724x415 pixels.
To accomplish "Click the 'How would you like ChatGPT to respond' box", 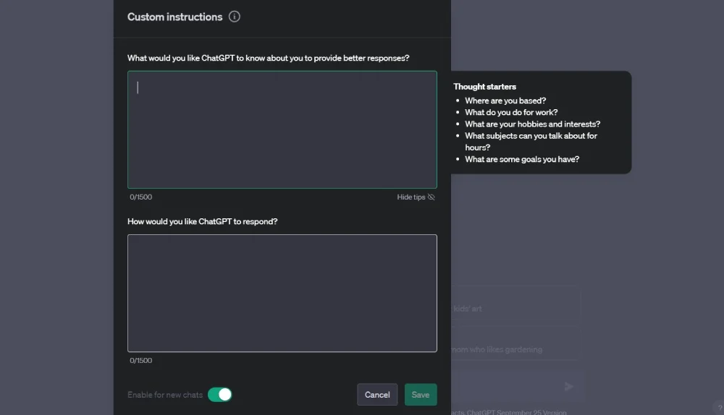I will tap(282, 293).
